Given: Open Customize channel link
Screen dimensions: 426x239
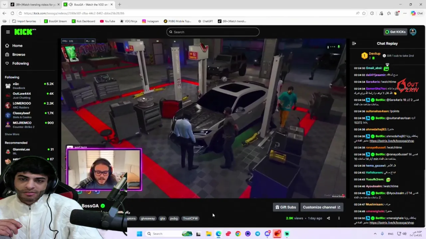Looking at the screenshot, I should pyautogui.click(x=321, y=207).
